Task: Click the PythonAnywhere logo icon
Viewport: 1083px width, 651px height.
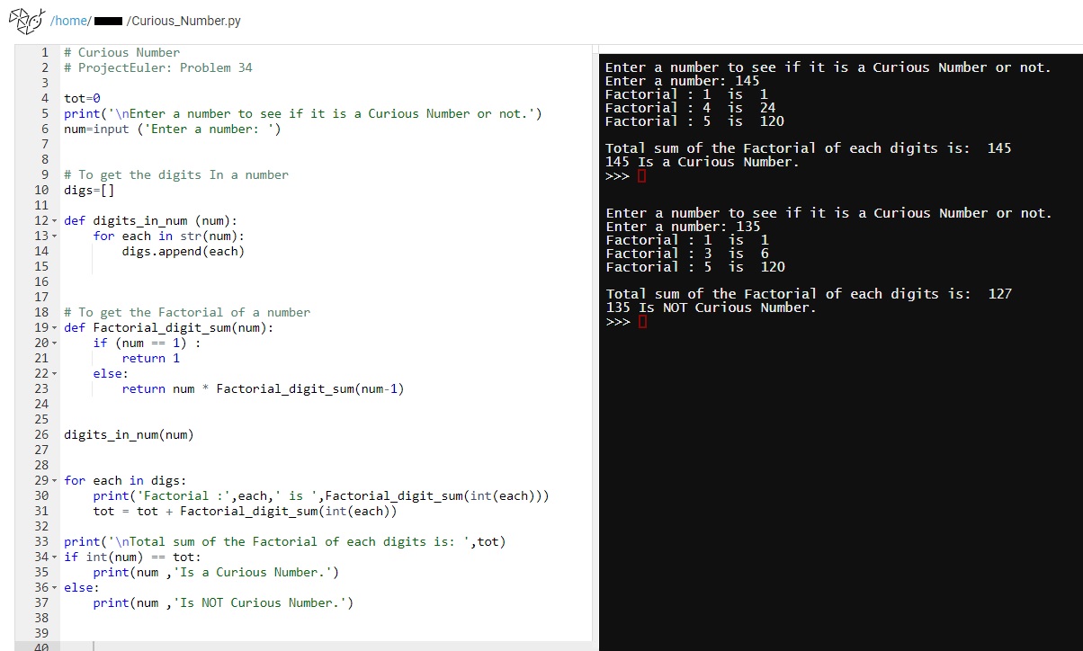Action: tap(25, 20)
